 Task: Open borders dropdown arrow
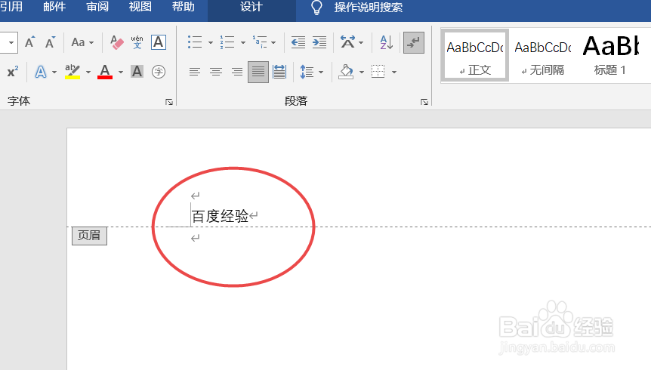point(394,72)
